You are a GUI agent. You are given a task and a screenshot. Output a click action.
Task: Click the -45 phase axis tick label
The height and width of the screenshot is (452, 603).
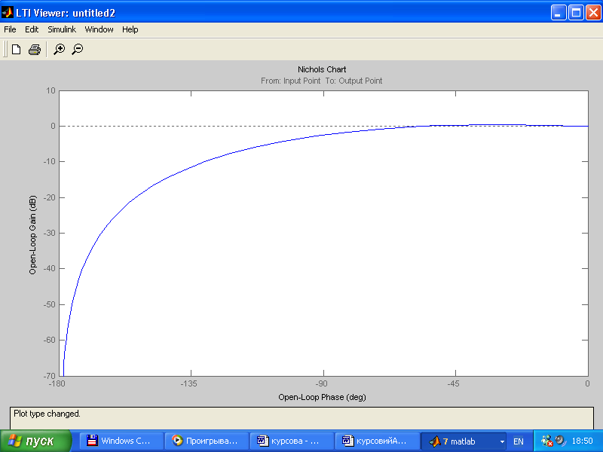pyautogui.click(x=454, y=383)
